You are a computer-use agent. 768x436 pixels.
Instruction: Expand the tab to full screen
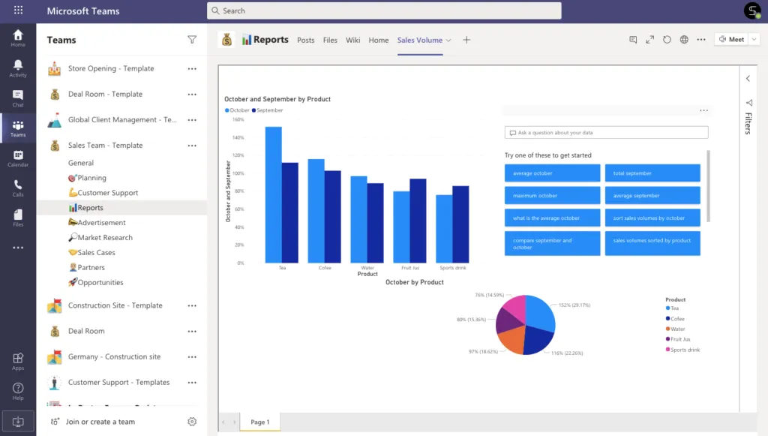click(650, 40)
